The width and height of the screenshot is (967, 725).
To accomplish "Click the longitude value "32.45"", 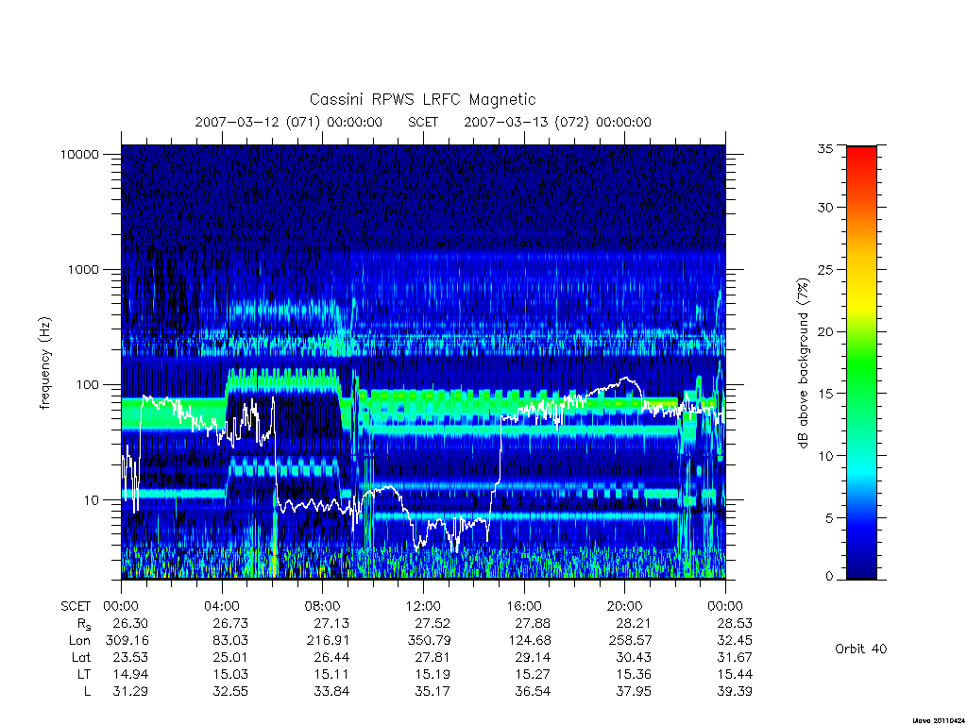I will coord(735,641).
